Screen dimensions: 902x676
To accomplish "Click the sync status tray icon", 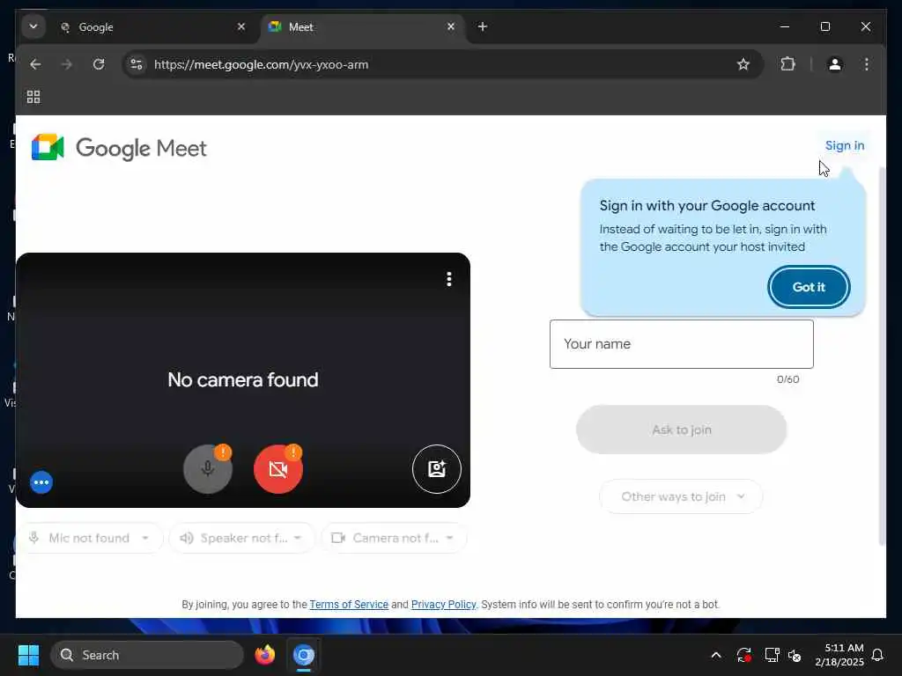I will point(743,655).
